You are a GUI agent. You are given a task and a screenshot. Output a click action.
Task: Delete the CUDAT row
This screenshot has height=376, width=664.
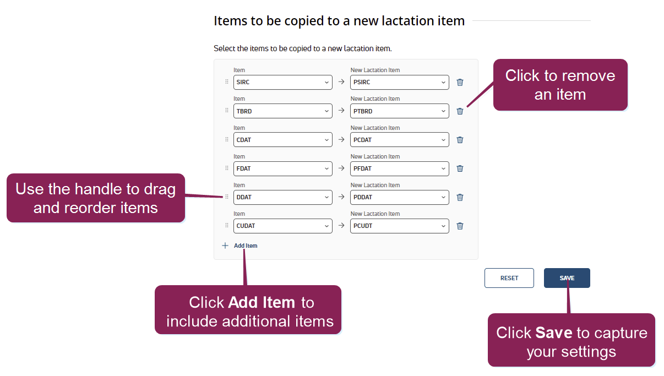tap(460, 226)
